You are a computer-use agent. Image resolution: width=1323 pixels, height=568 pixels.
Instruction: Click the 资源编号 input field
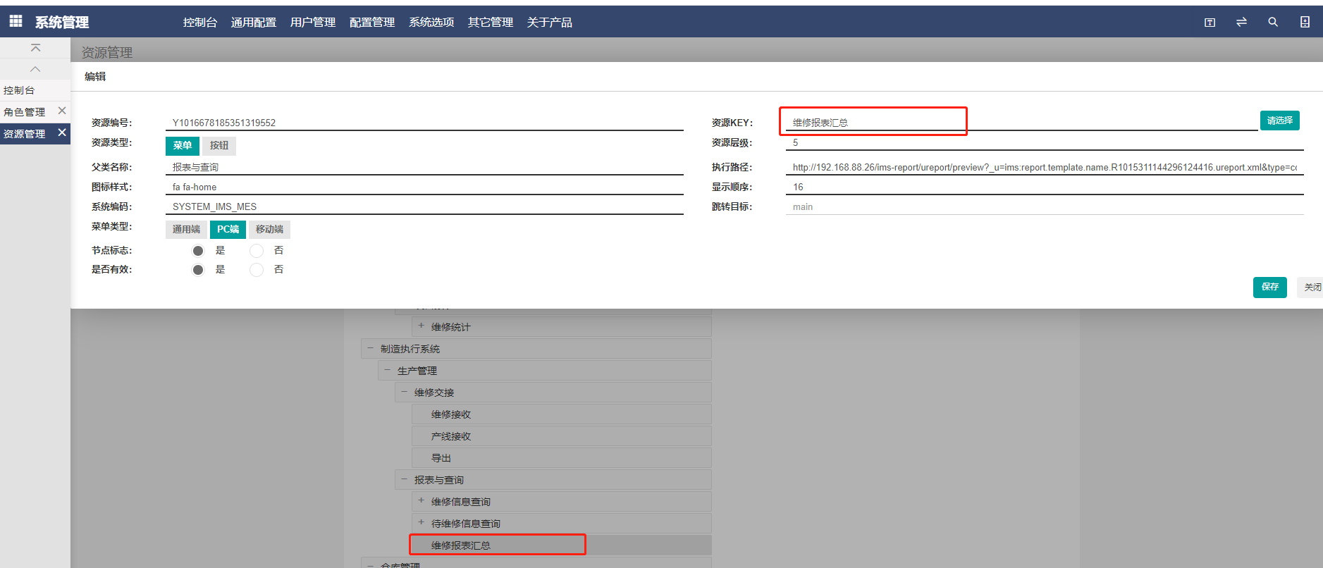(x=424, y=123)
